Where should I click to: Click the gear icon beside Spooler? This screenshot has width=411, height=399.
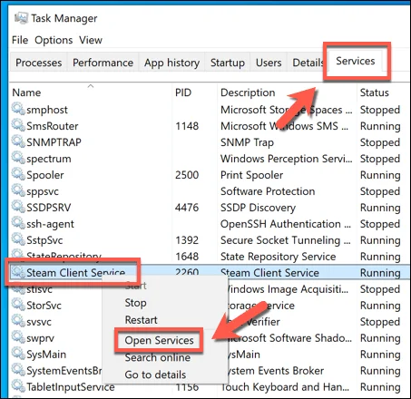coord(18,174)
